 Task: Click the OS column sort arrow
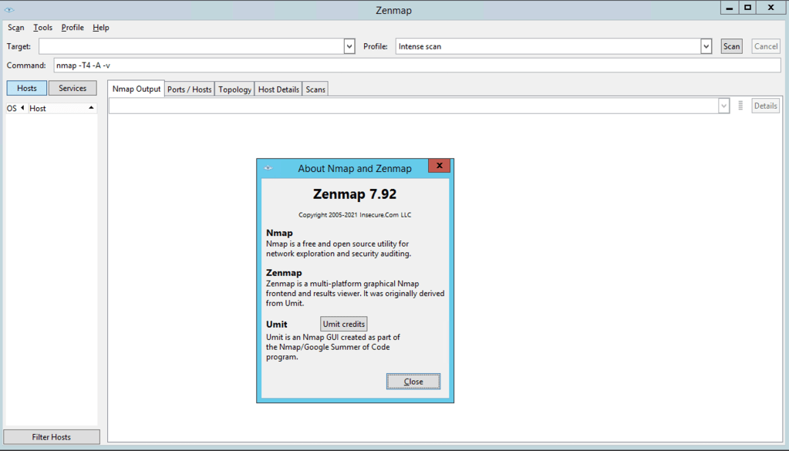point(22,108)
